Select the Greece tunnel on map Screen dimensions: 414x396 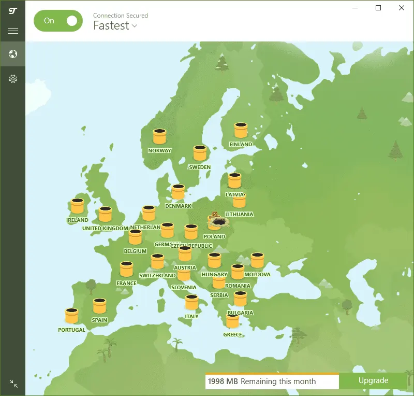[x=232, y=322]
